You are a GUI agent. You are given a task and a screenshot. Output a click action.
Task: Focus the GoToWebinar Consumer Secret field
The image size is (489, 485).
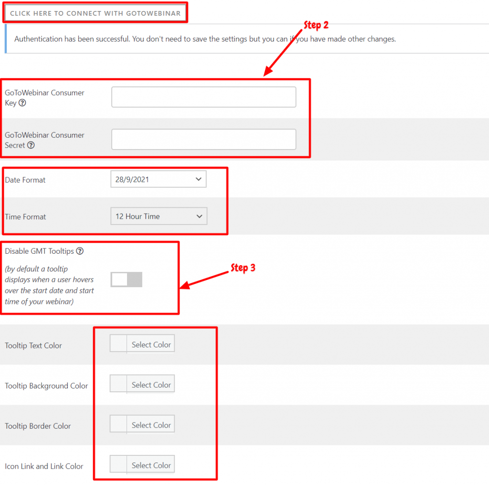203,139
